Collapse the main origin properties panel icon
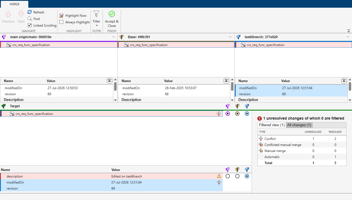This screenshot has width=352, height=200. (109, 80)
